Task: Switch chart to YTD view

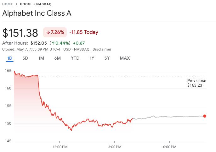Action: pos(75,58)
